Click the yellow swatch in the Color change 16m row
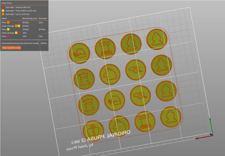The image size is (225, 156). [16, 33]
